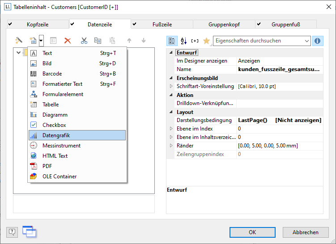Sort properties alphabetically with A-Z icon
The width and height of the screenshot is (336, 244).
tap(183, 41)
